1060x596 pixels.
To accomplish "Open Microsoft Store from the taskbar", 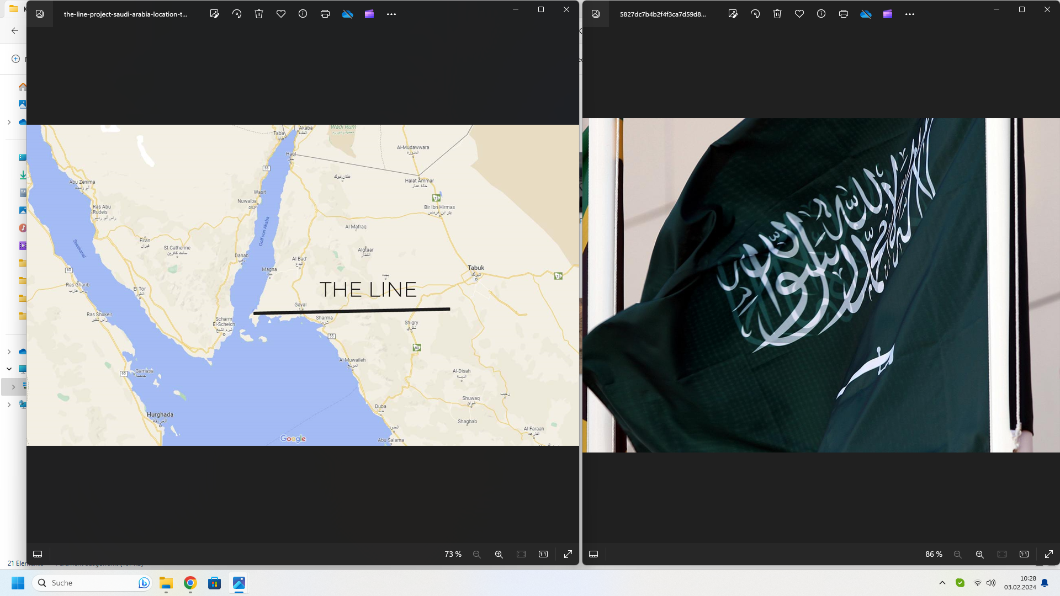I will [x=215, y=583].
